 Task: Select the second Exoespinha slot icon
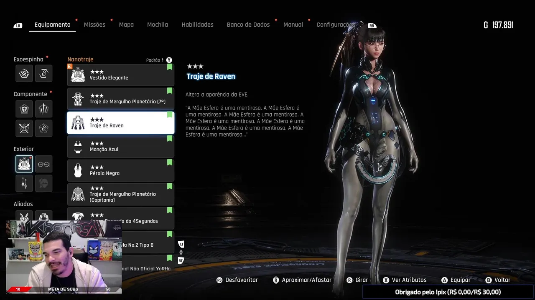44,73
